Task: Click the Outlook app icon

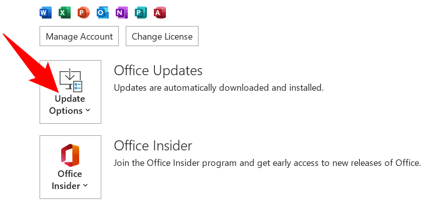Action: pyautogui.click(x=103, y=13)
